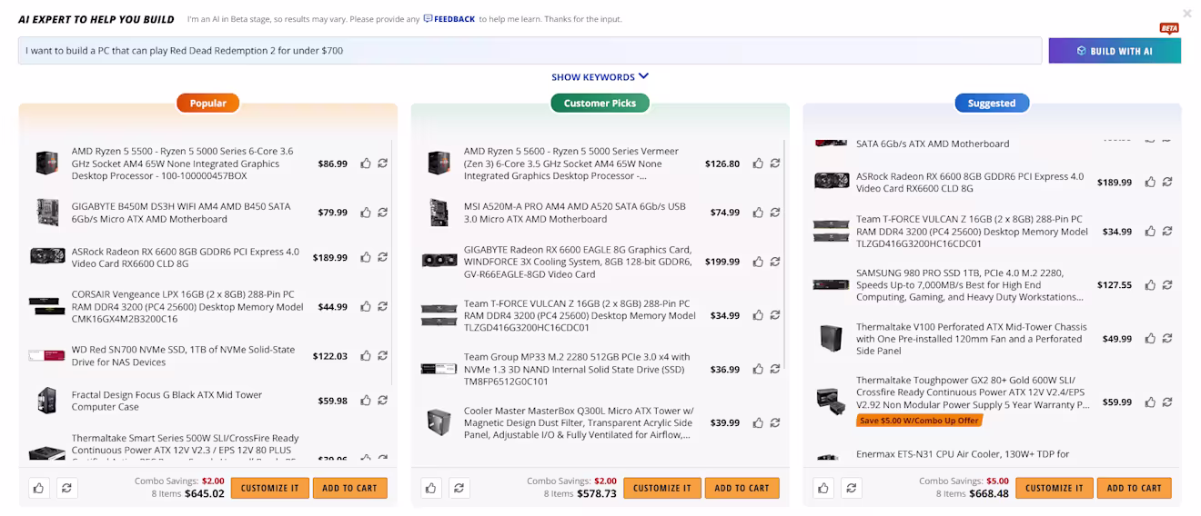Swap the GIGABYTE B450M DS3H motherboard
This screenshot has width=1201, height=516.
click(383, 213)
